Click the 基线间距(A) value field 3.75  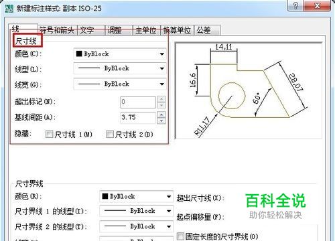pyautogui.click(x=138, y=117)
